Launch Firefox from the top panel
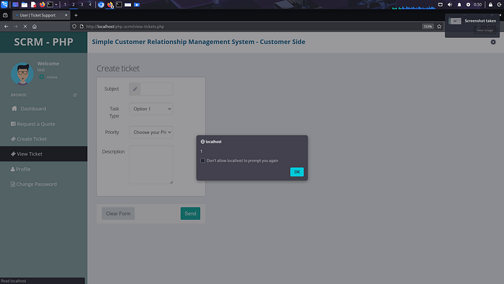This screenshot has height=284, width=504. pyautogui.click(x=42, y=5)
